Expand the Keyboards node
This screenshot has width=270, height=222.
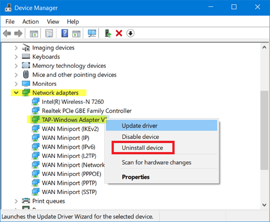click(x=16, y=57)
